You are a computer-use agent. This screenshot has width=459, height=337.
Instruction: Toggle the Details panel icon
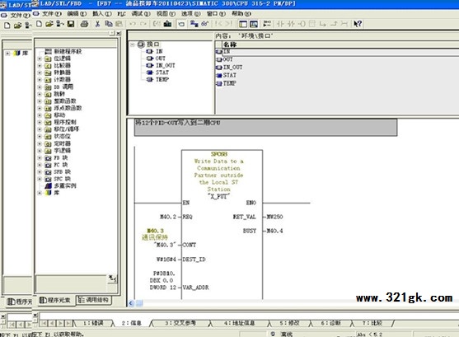tap(254, 24)
